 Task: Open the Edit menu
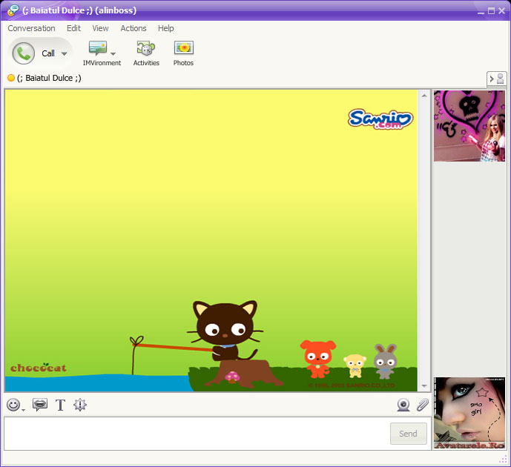pos(73,28)
